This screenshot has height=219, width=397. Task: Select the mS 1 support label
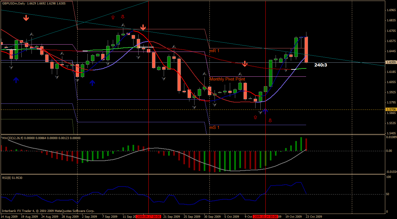click(x=214, y=127)
